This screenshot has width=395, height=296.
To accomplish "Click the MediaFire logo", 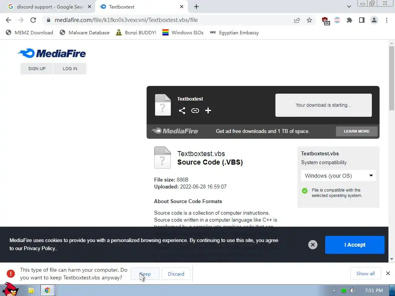I will [52, 53].
